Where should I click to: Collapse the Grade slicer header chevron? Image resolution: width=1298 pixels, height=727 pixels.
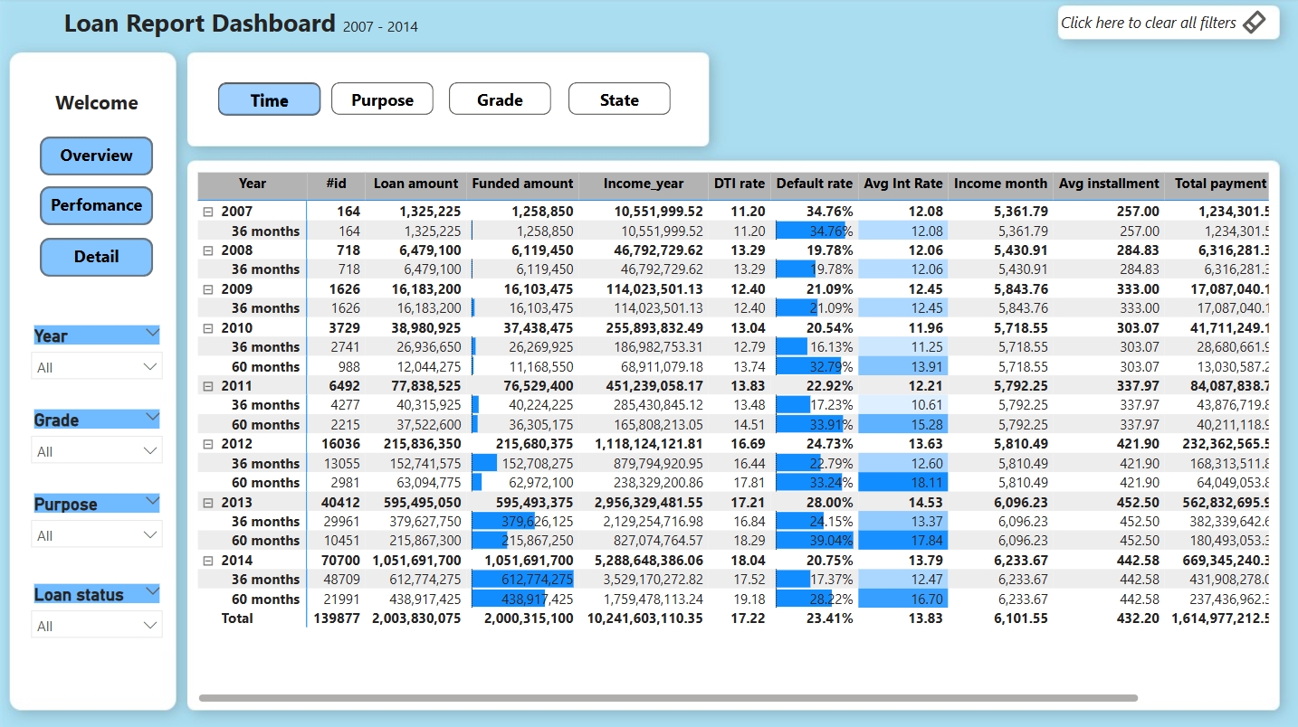click(x=151, y=418)
